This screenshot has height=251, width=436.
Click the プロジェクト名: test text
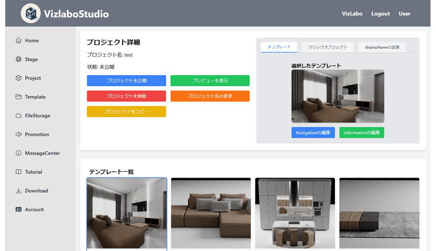click(x=110, y=55)
